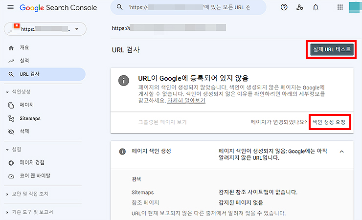Click the '참조 페이지' label

coord(145,202)
